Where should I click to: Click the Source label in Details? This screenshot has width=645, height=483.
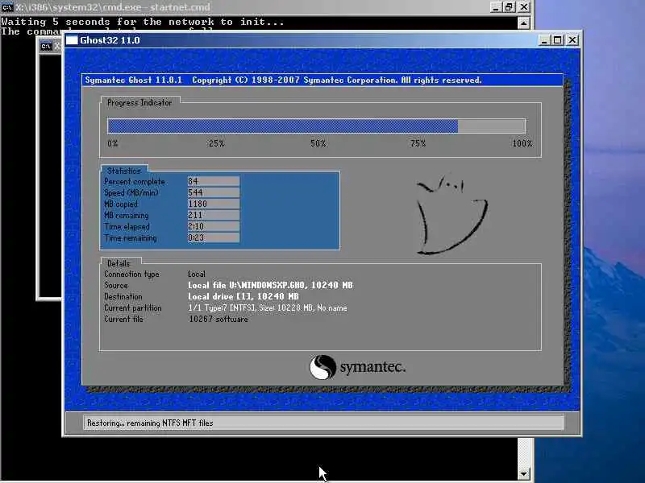pos(116,285)
